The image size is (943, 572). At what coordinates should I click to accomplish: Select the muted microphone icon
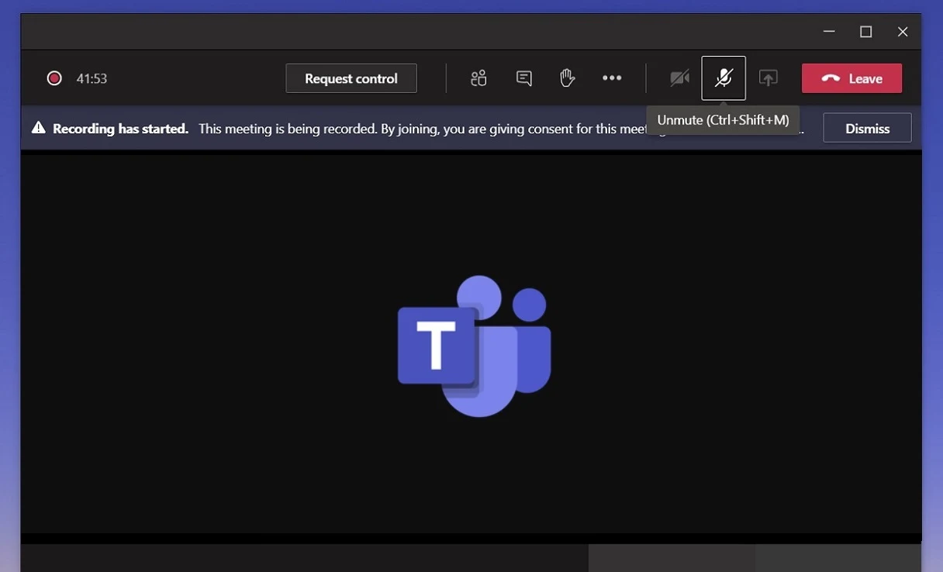point(724,78)
